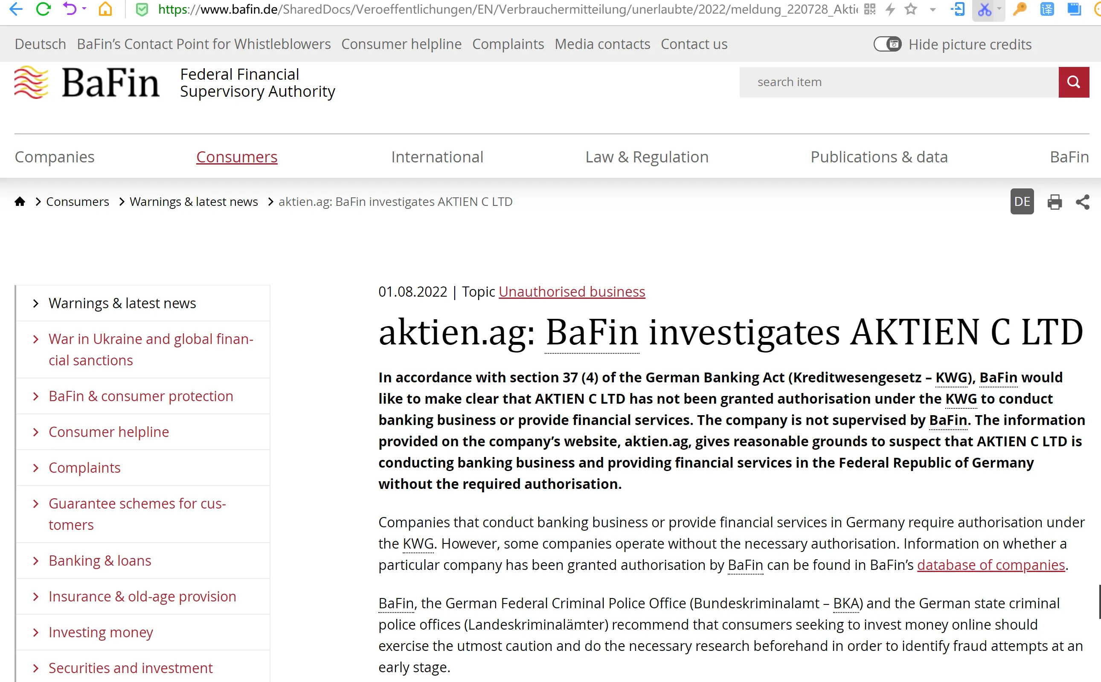This screenshot has width=1101, height=682.
Task: Open Investing money sidebar item
Action: pos(101,633)
